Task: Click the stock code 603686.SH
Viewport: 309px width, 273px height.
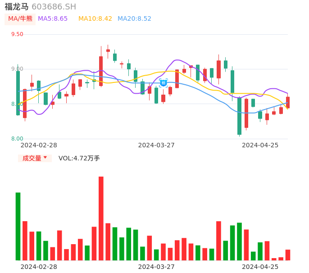Action: (54, 7)
